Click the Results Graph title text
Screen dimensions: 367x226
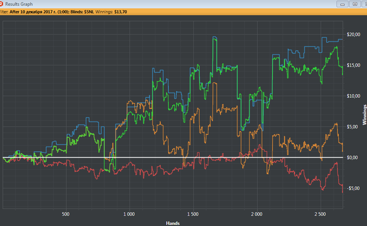tap(19, 4)
